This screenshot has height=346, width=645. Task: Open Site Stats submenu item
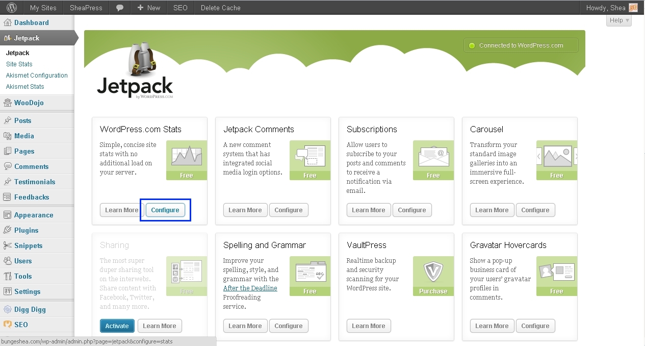click(x=19, y=64)
